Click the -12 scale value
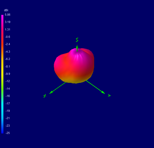This screenshot has width=154, height=148. pyautogui.click(x=8, y=81)
